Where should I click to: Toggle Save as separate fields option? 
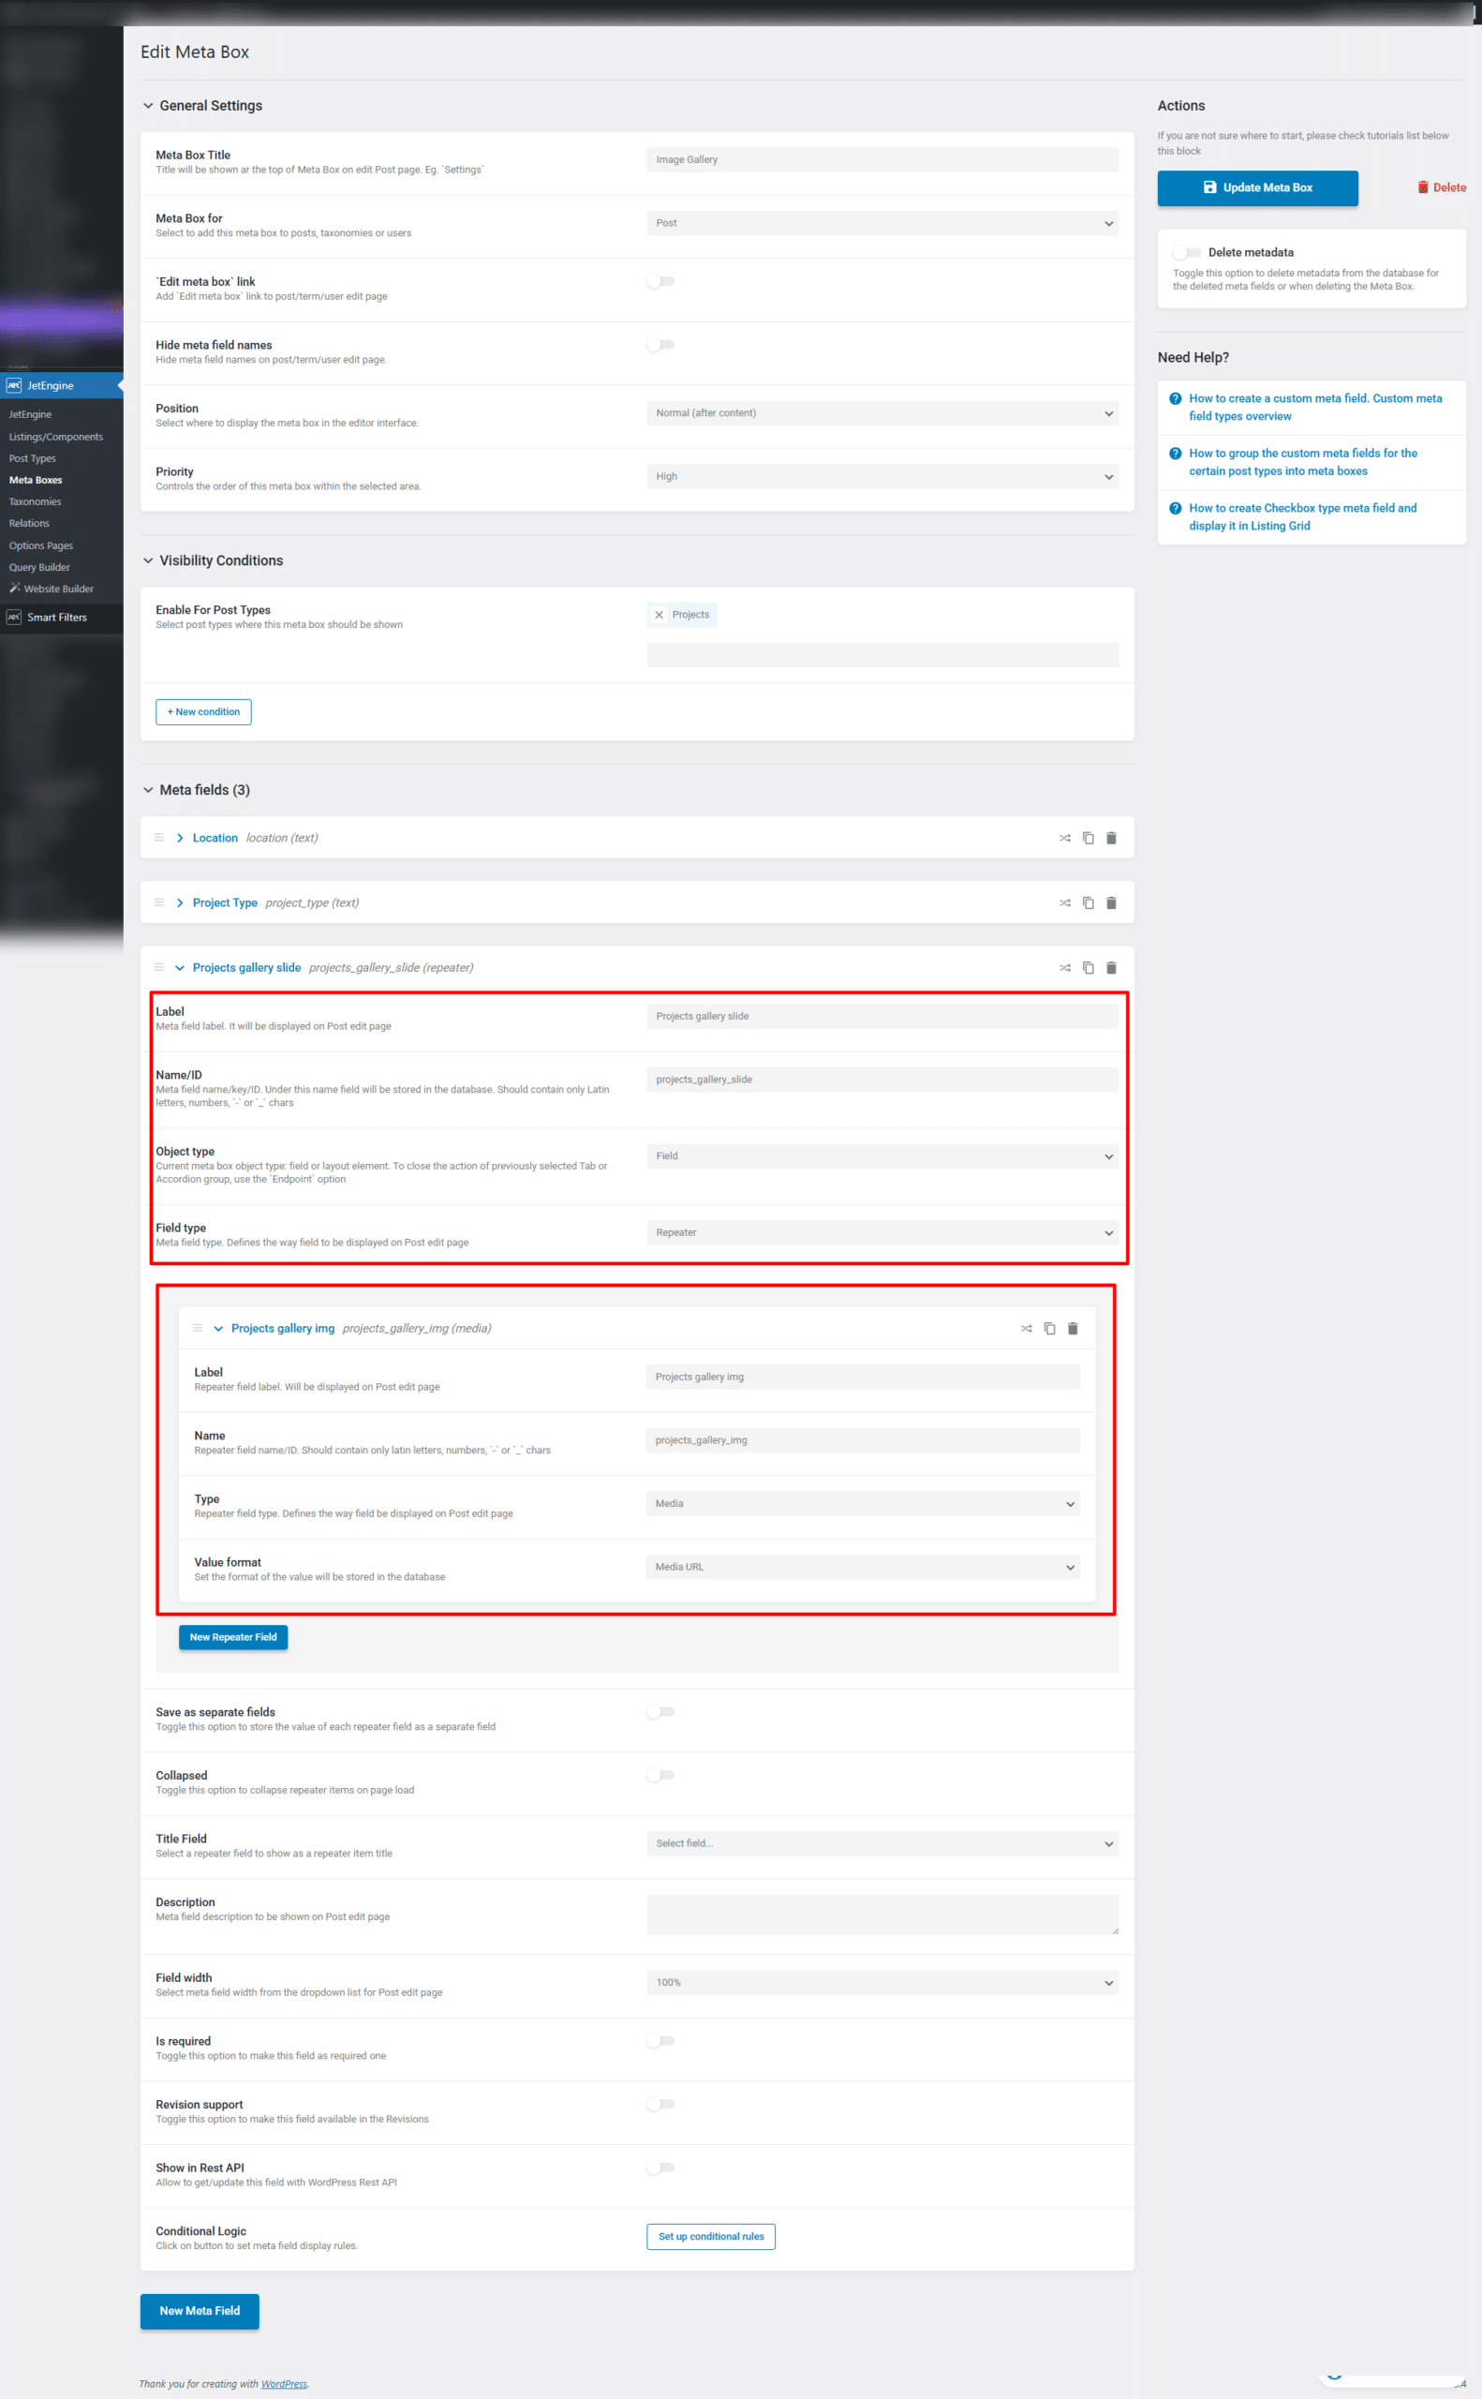click(x=660, y=1711)
